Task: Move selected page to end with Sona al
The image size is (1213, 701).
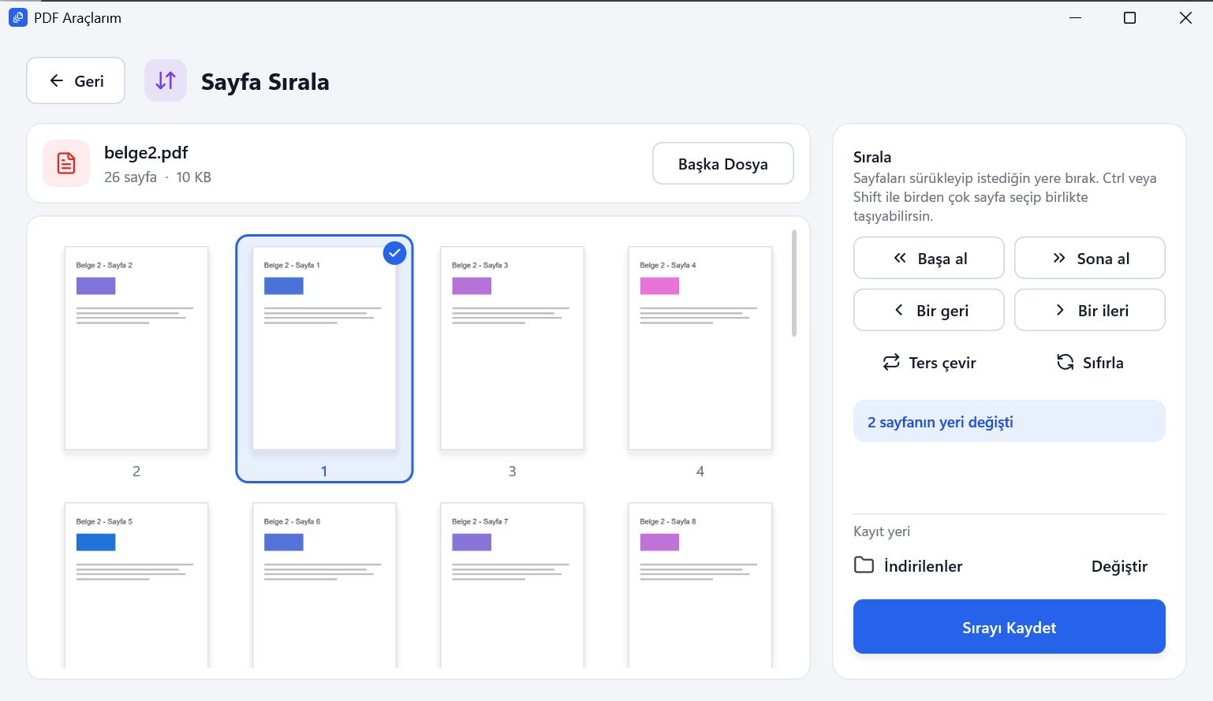Action: (x=1090, y=258)
